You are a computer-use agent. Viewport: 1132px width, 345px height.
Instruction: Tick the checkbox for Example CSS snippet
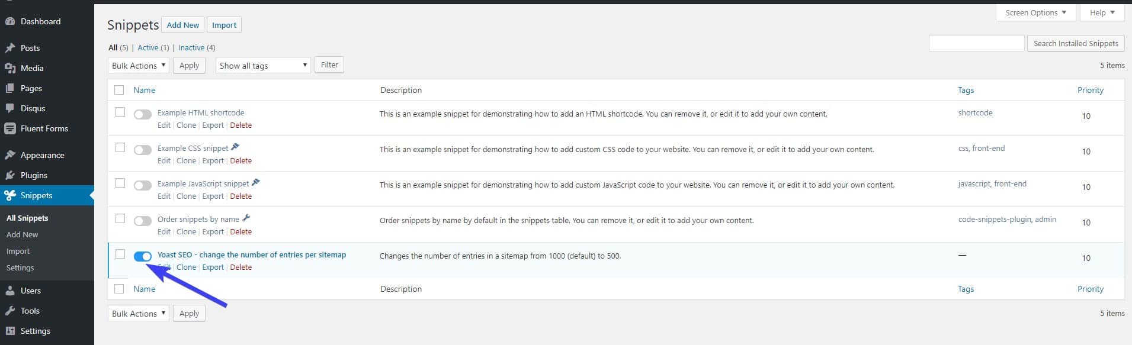click(x=120, y=147)
